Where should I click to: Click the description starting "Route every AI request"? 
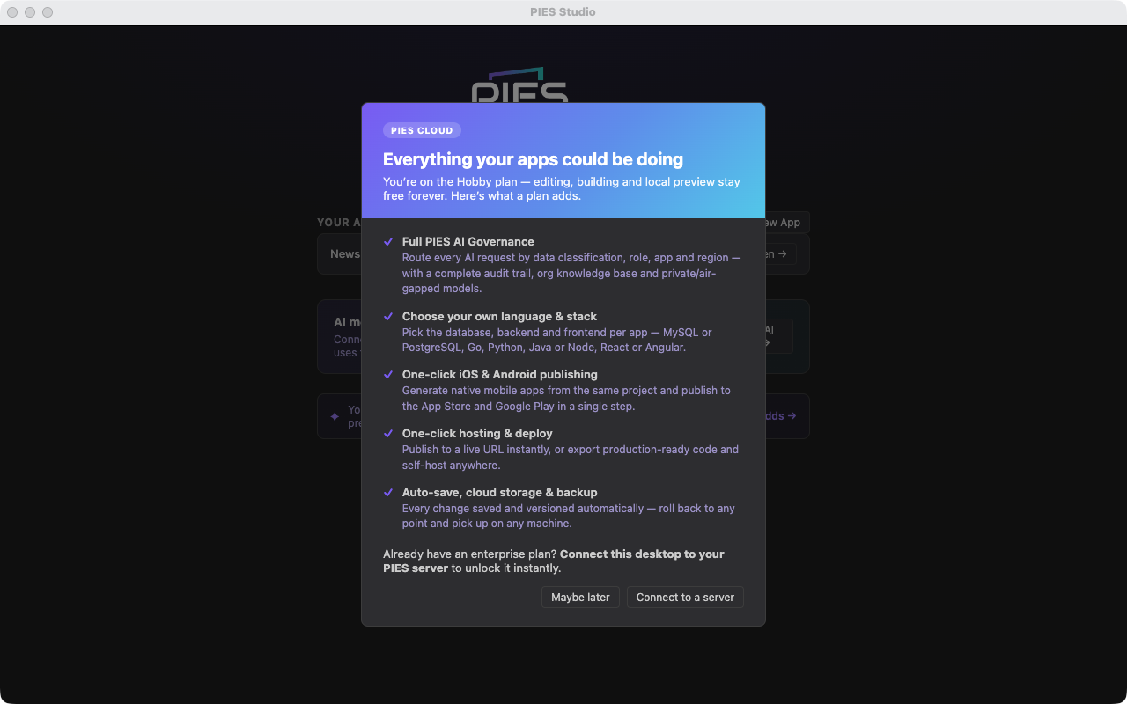[571, 273]
